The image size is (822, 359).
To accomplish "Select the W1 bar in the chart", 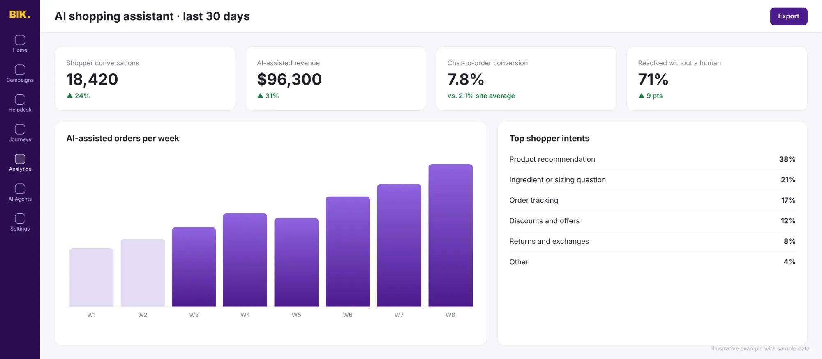I will pyautogui.click(x=91, y=277).
